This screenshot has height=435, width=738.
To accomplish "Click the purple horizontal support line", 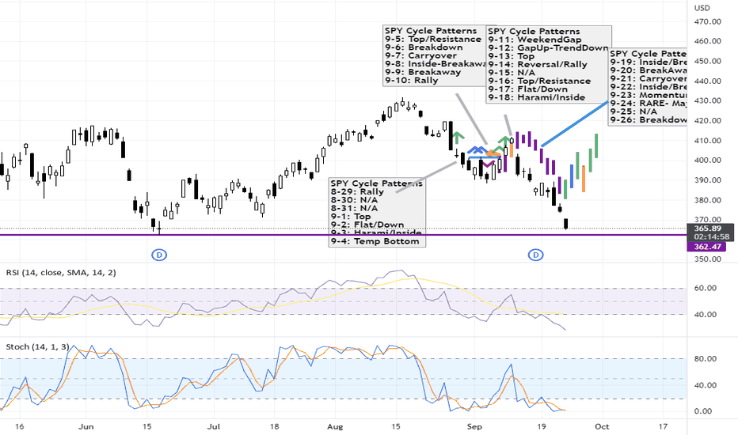I will pyautogui.click(x=344, y=235).
